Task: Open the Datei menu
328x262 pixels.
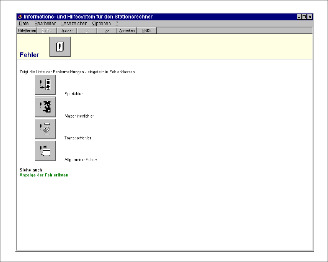Action: (x=24, y=24)
